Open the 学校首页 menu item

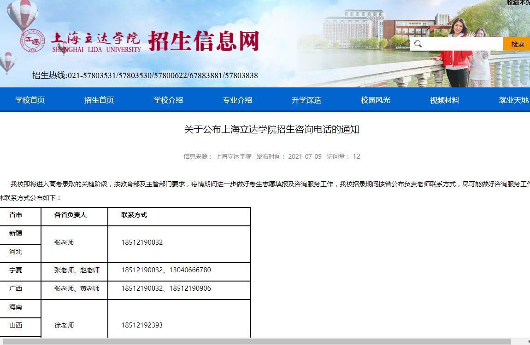click(x=30, y=100)
